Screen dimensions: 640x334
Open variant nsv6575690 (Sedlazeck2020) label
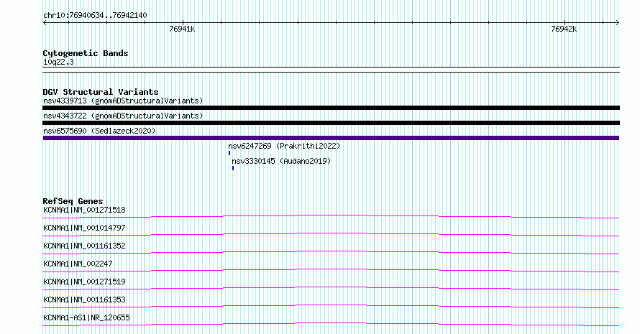coord(99,131)
